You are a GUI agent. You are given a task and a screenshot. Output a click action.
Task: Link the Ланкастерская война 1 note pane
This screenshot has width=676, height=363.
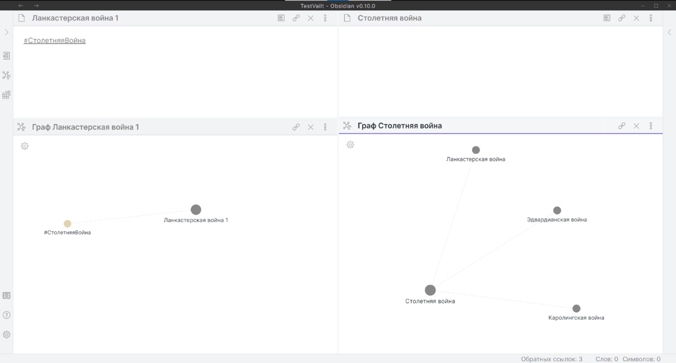[x=296, y=18]
